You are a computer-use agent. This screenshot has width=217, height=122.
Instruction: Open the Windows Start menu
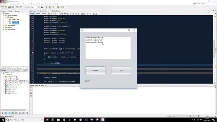(3, 120)
